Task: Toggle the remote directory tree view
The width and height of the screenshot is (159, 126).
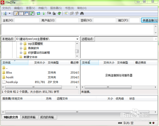Action: (x=26, y=14)
